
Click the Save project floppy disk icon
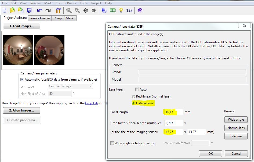29,10
